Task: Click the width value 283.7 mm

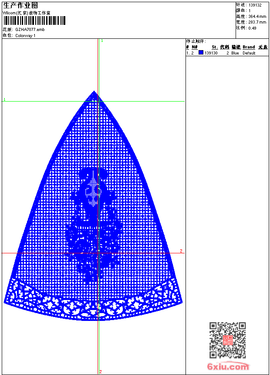Action: (257, 22)
